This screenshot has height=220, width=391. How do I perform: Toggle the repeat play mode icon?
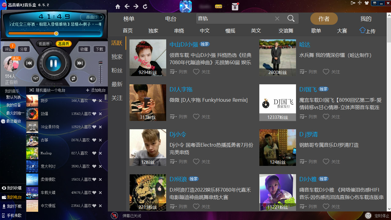coord(73,79)
